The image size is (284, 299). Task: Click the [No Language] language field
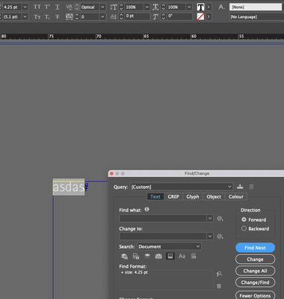[x=256, y=17]
